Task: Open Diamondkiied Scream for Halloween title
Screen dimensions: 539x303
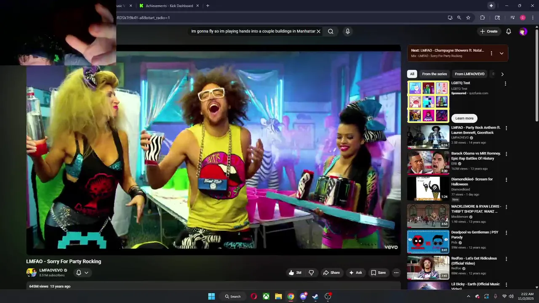Action: (x=472, y=182)
